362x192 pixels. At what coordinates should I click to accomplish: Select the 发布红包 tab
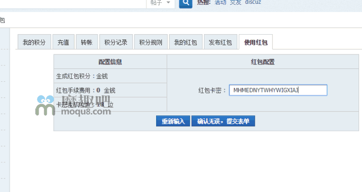tap(220, 42)
